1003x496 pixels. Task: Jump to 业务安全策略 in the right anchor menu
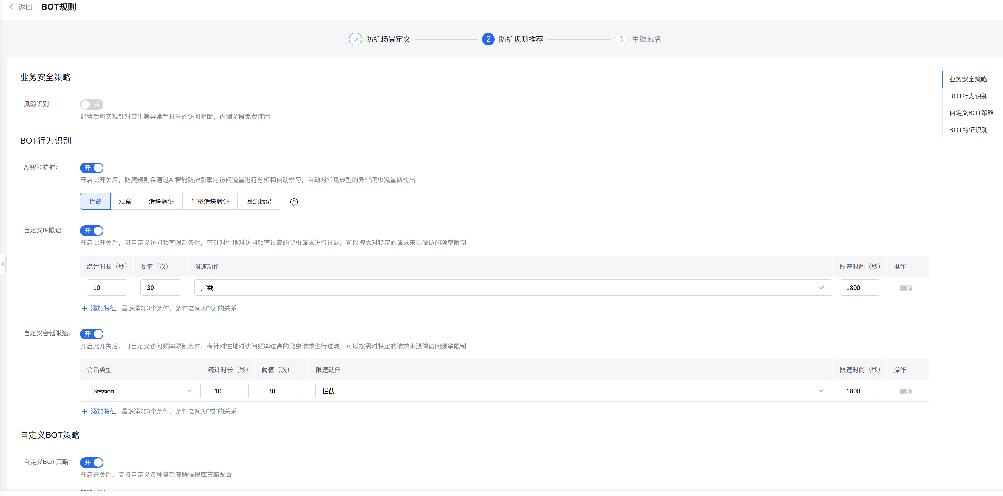(968, 79)
